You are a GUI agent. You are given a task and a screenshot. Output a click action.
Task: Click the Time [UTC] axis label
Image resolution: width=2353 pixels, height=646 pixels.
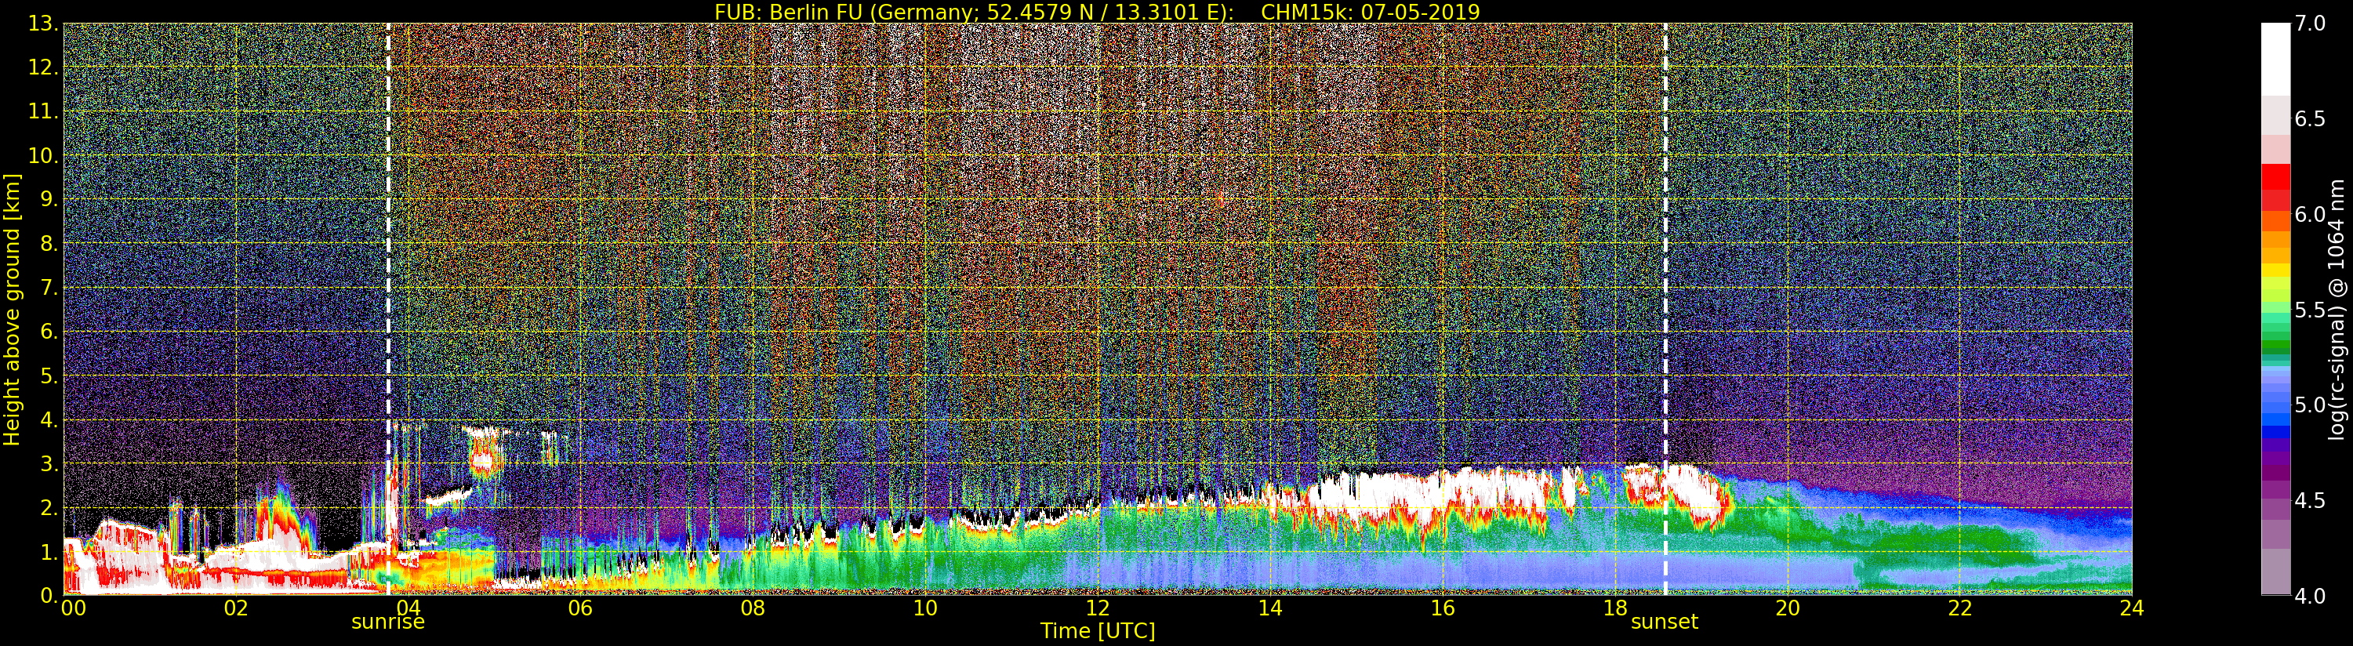pyautogui.click(x=1097, y=631)
